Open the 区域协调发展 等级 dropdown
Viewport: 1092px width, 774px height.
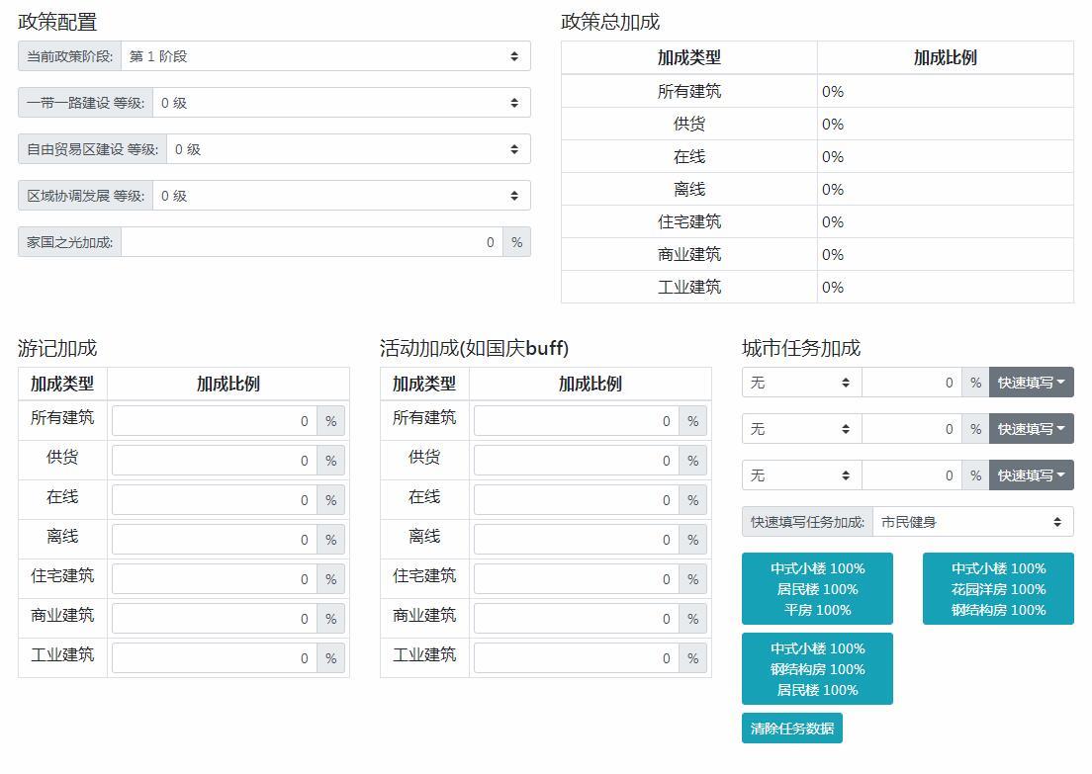[341, 196]
